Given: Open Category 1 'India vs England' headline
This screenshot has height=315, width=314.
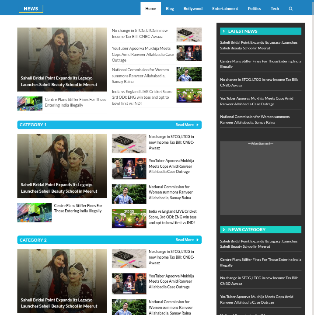Looking at the screenshot, I should coord(173,217).
